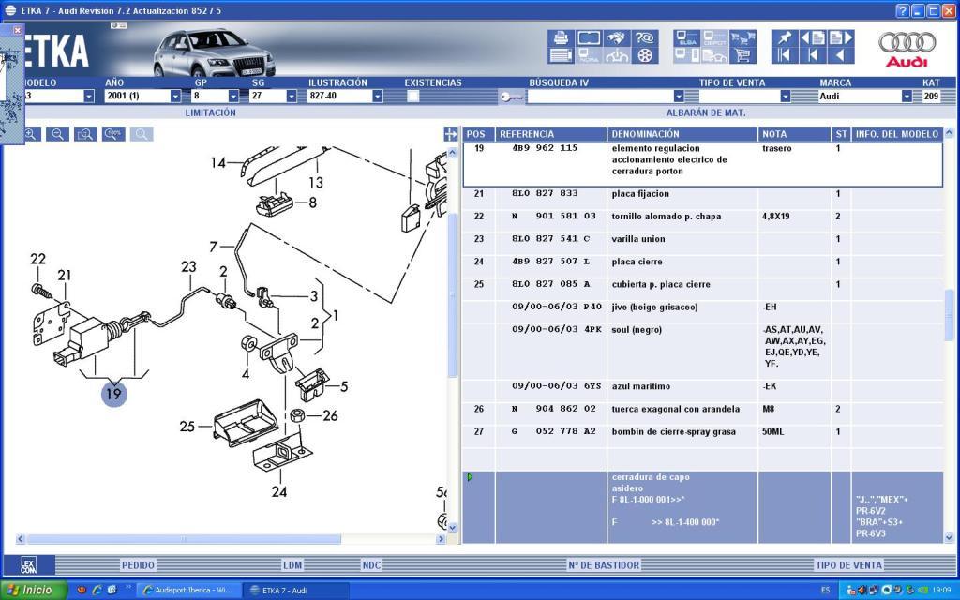The height and width of the screenshot is (600, 960).
Task: Open the Marca dropdown showing Audi
Action: (x=907, y=97)
